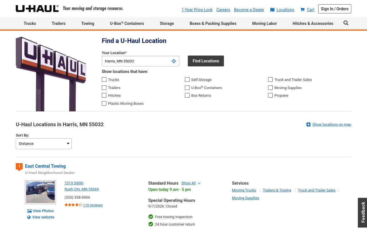Open View Photos image icon
This screenshot has height=229, width=367.
[30, 211]
